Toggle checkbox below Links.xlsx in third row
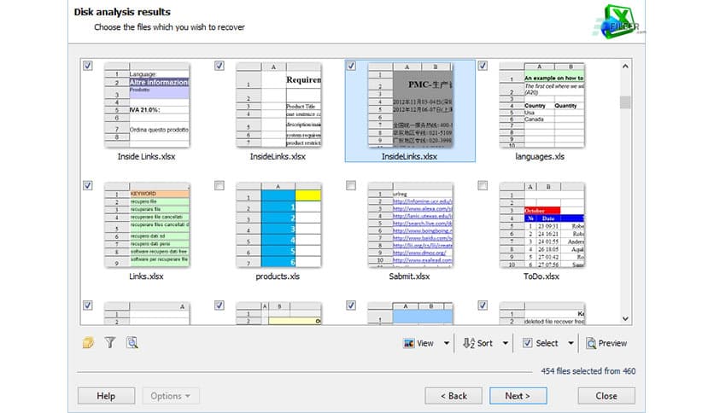Screen dimensions: 714x413 (x=88, y=305)
